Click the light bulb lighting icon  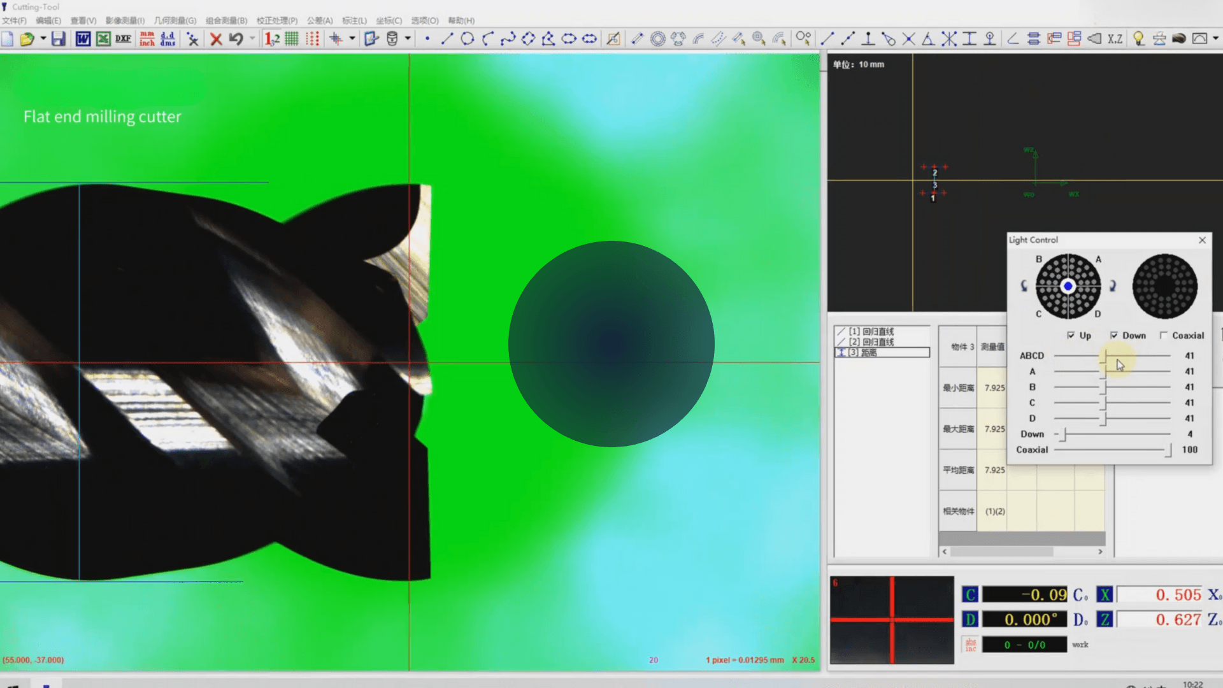point(1138,39)
